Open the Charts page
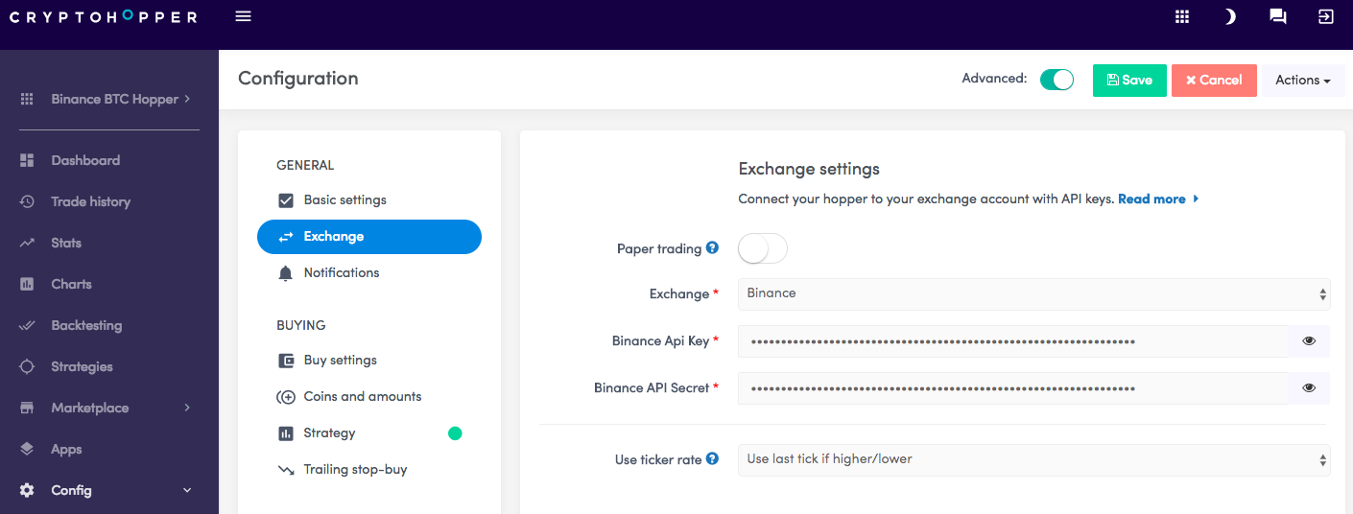The image size is (1353, 514). coord(71,284)
